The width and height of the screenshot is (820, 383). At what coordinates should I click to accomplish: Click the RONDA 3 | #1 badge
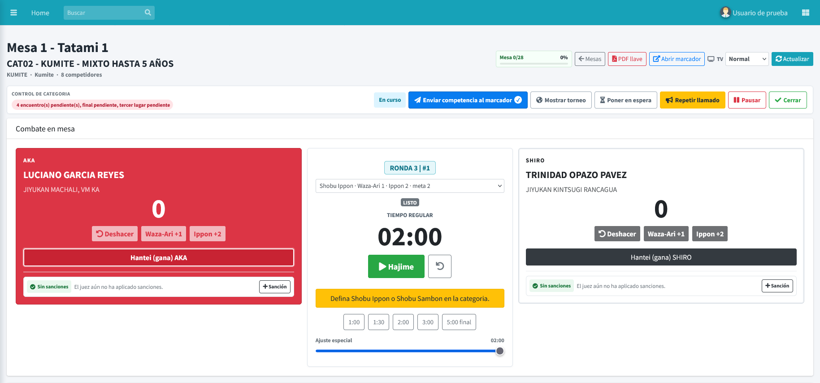click(410, 168)
